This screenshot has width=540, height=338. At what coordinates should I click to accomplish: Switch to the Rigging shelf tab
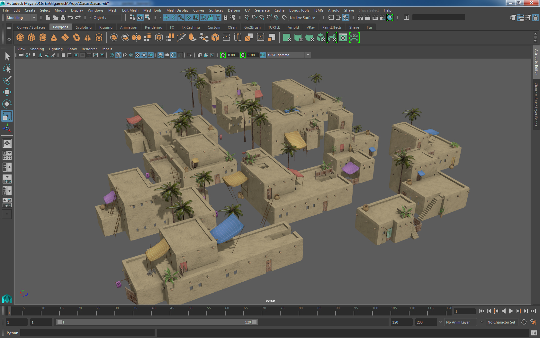tap(106, 27)
